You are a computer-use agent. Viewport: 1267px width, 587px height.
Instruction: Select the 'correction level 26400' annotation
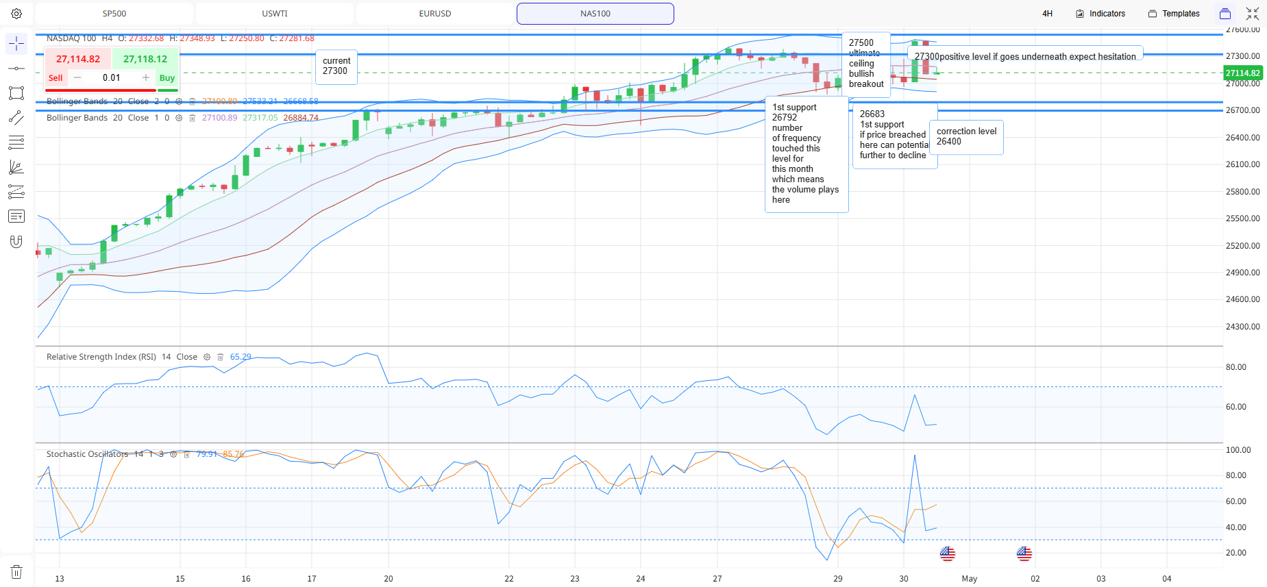(966, 137)
